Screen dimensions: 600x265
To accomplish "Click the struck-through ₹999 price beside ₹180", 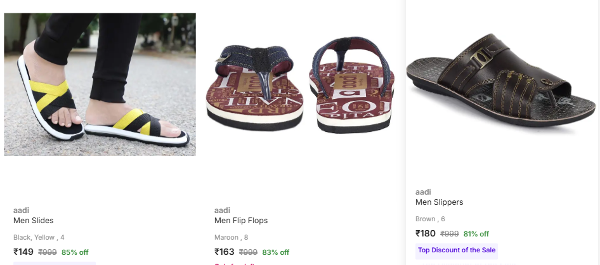I will pos(450,234).
